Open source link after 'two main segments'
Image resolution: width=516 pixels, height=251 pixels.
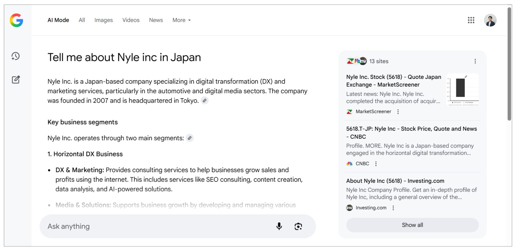[190, 138]
